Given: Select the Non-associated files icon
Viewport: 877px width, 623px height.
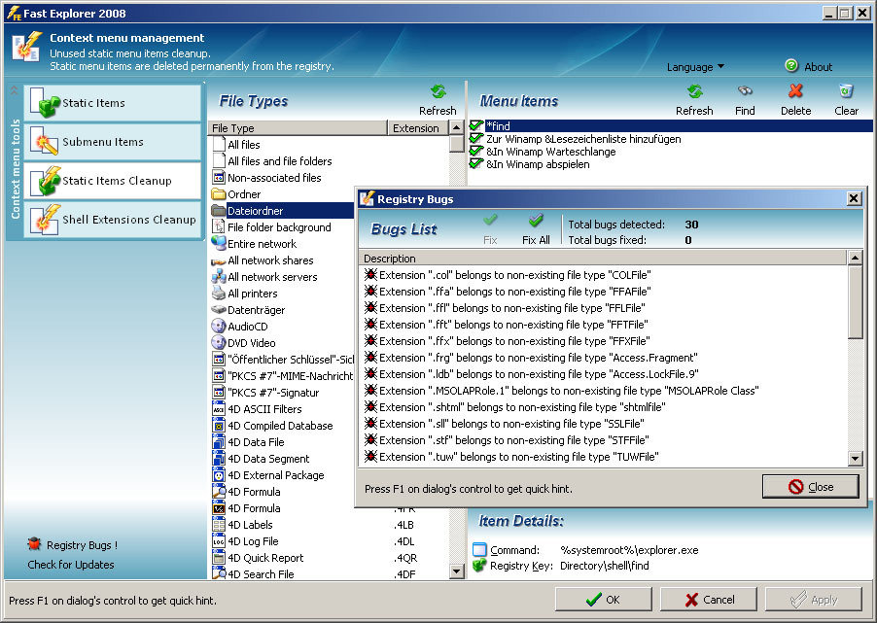Looking at the screenshot, I should point(219,177).
